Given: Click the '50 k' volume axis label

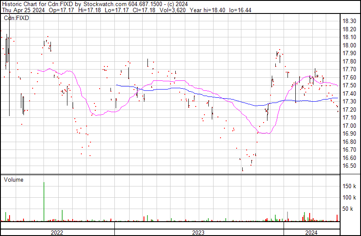Looking at the screenshot, I should [348, 209].
